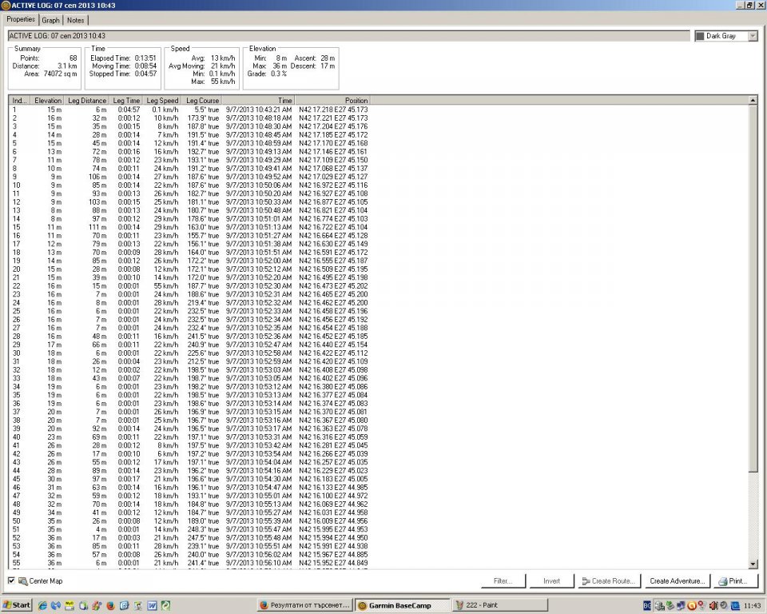Click the Create Route... button
The width and height of the screenshot is (767, 614).
click(x=609, y=580)
